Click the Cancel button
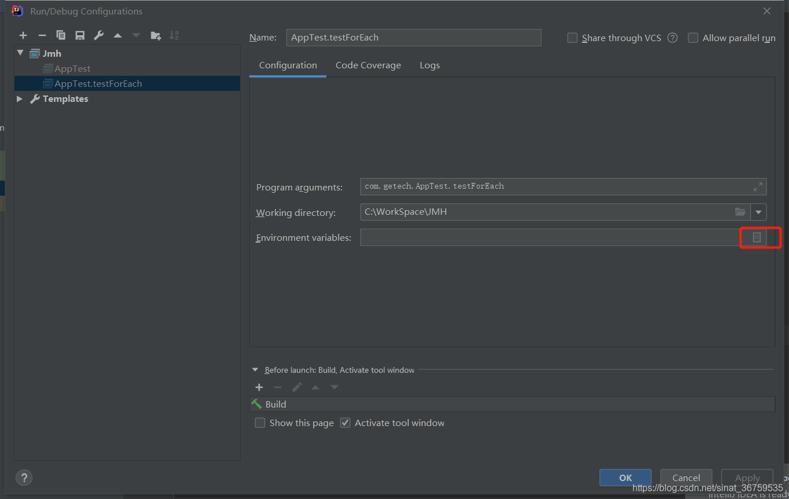The height and width of the screenshot is (499, 789). click(x=686, y=478)
